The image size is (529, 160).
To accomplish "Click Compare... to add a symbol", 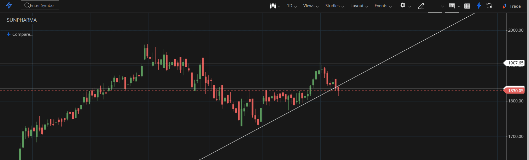I will [23, 34].
